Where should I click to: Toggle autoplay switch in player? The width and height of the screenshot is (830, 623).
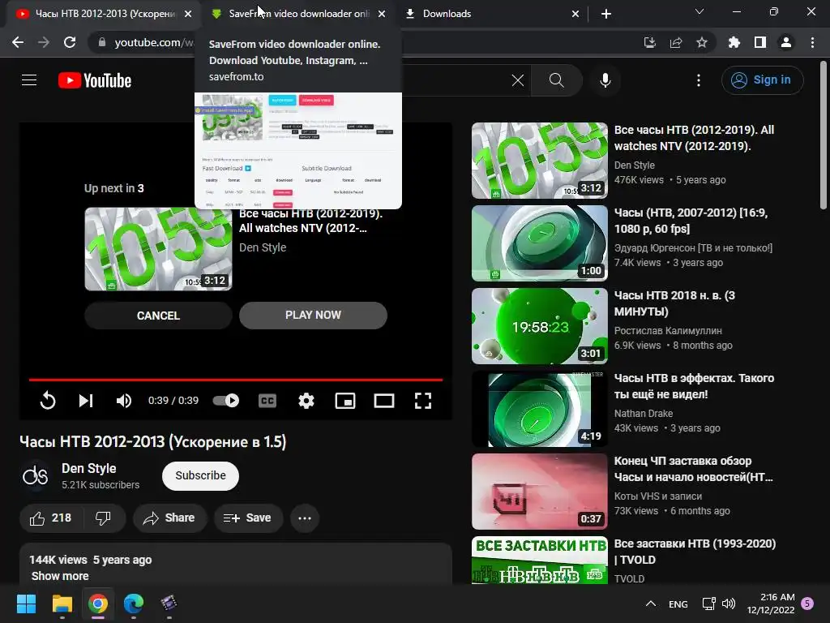(x=226, y=401)
